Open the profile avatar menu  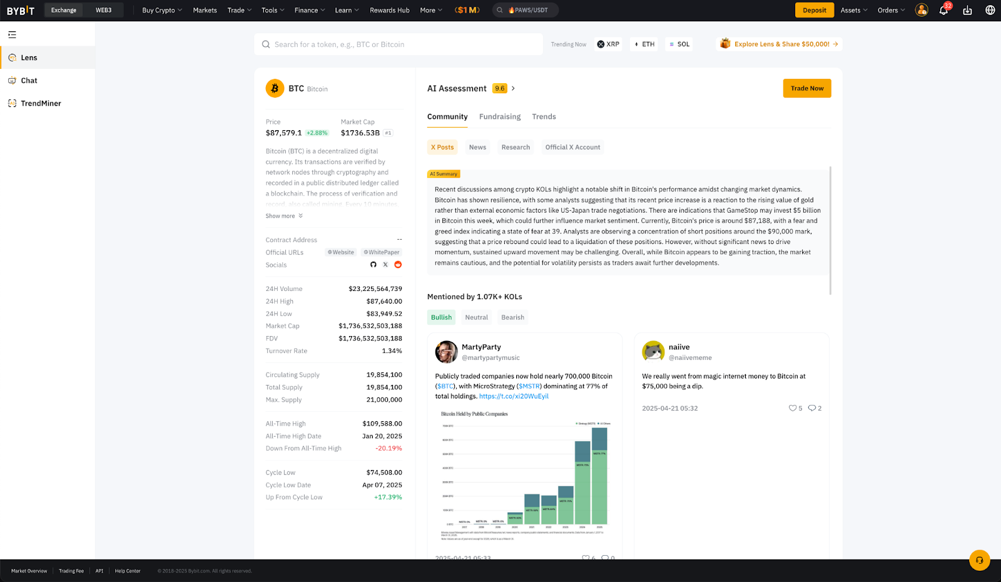point(922,10)
